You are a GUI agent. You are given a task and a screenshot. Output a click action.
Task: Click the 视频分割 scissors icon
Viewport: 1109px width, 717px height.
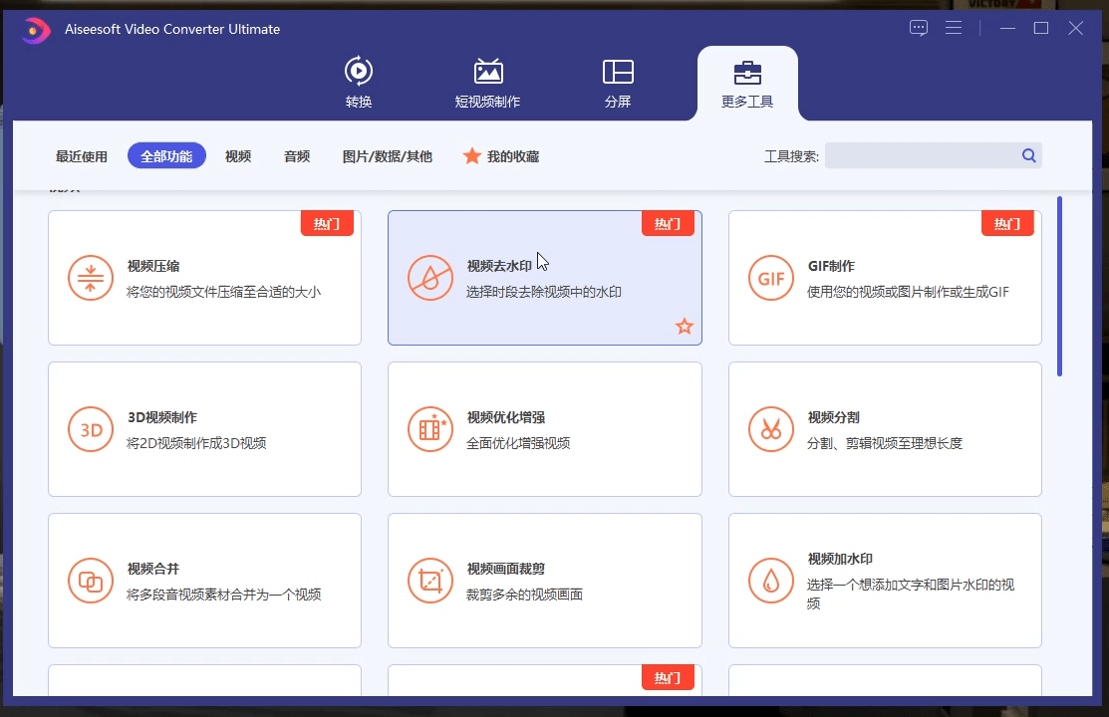pos(771,429)
